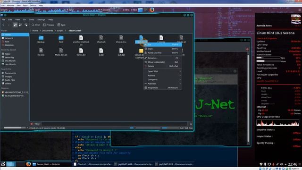
Task: Toggle the Preview toolbar button
Action: 48,25
